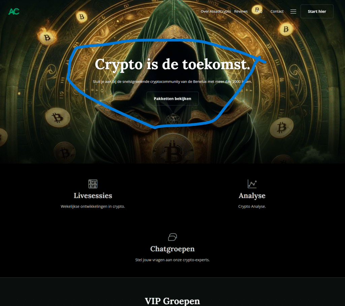345x306 pixels.
Task: Open the FAQ navigation link
Action: [259, 11]
